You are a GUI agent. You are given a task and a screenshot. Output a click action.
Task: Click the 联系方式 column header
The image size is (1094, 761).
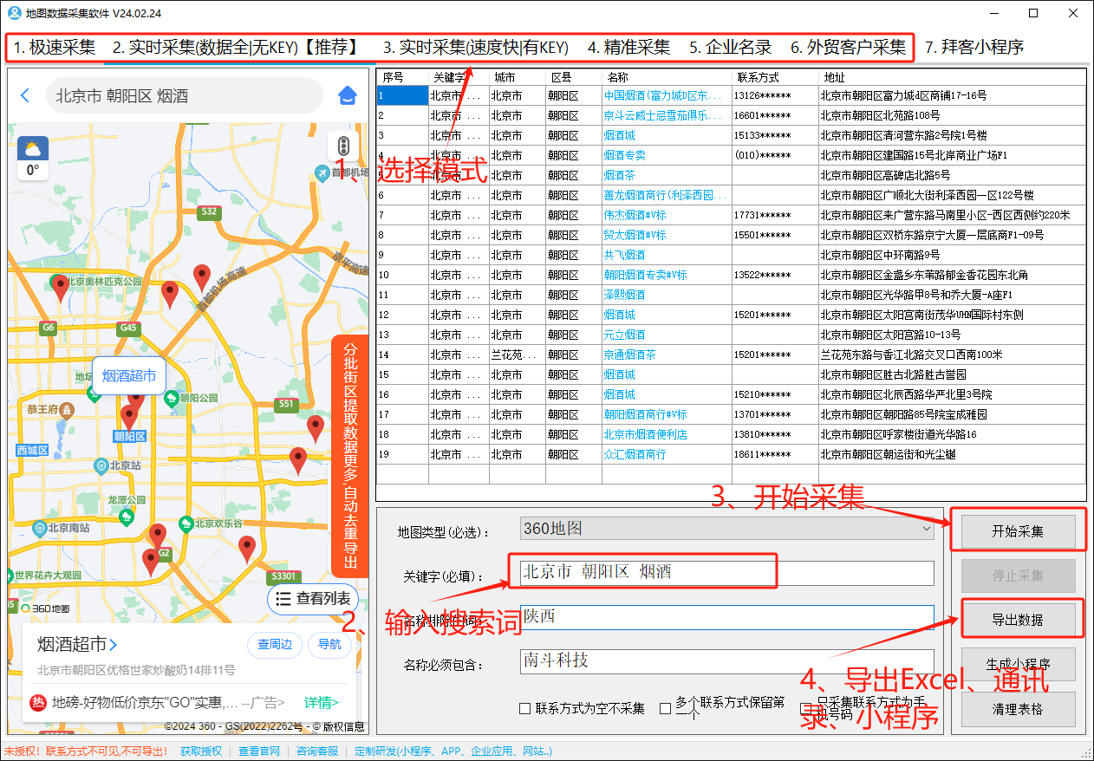[775, 77]
